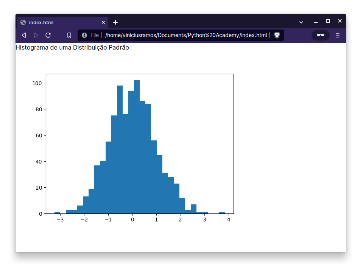Screen dimensions: 363x271
Task: Click the 100 y-axis label
Action: click(x=37, y=83)
